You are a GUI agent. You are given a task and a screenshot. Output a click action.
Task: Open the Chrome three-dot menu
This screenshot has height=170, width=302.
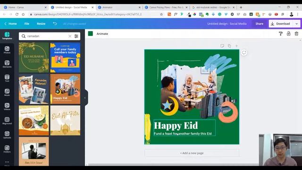pyautogui.click(x=298, y=14)
